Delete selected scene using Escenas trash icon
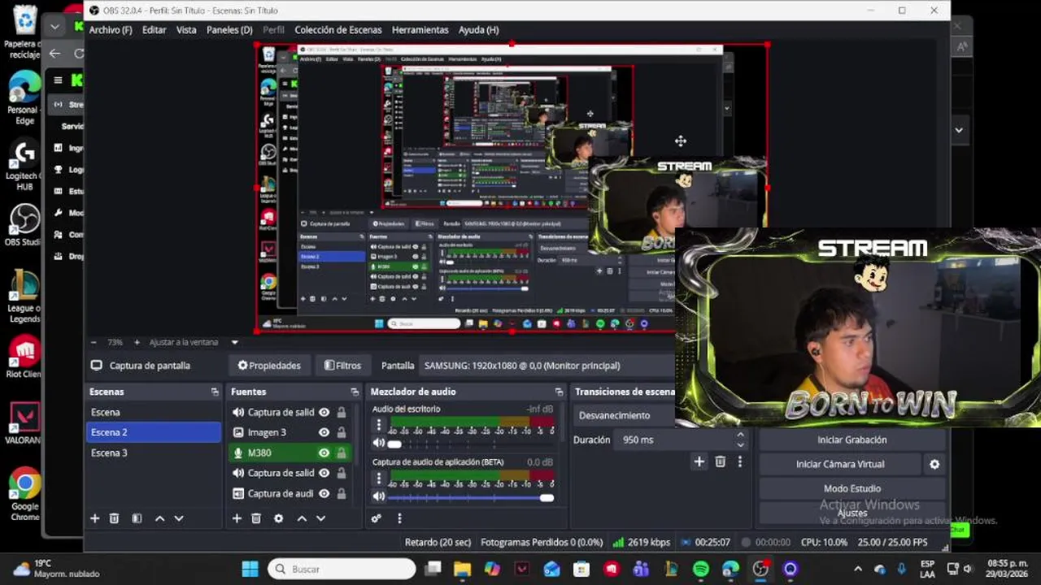This screenshot has height=585, width=1041. tap(115, 518)
